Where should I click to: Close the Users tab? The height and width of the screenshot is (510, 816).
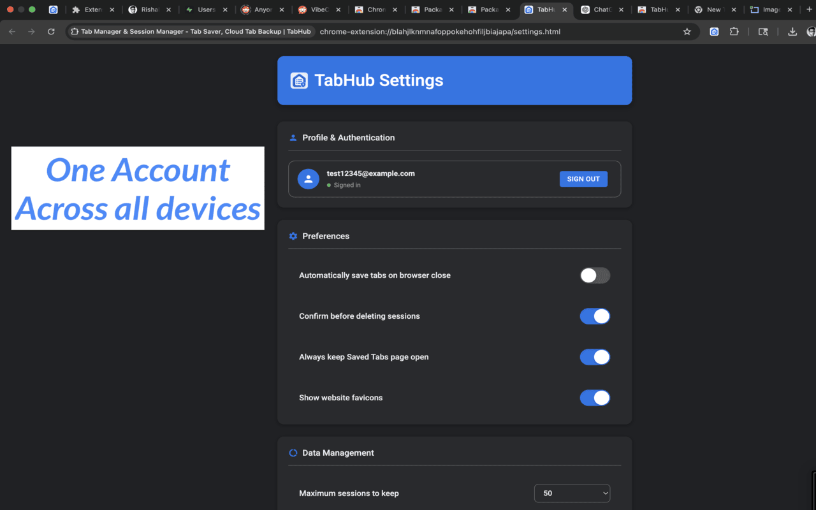pos(225,10)
